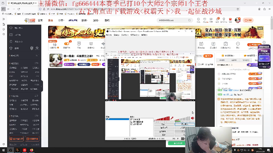Open OBS icon in the taskbar
The height and width of the screenshot is (153, 273).
coord(11,150)
